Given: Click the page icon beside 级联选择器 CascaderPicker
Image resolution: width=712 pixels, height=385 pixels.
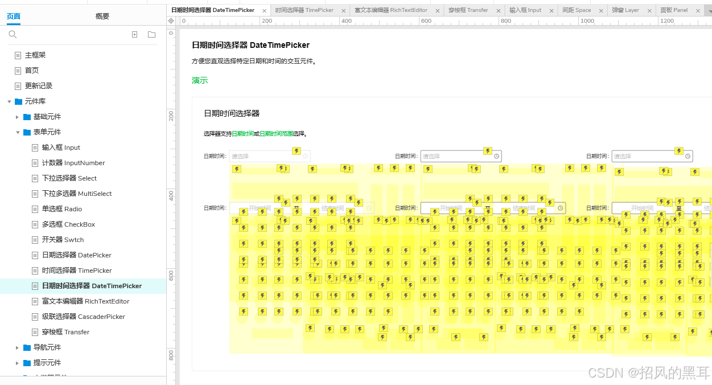Looking at the screenshot, I should [x=35, y=317].
